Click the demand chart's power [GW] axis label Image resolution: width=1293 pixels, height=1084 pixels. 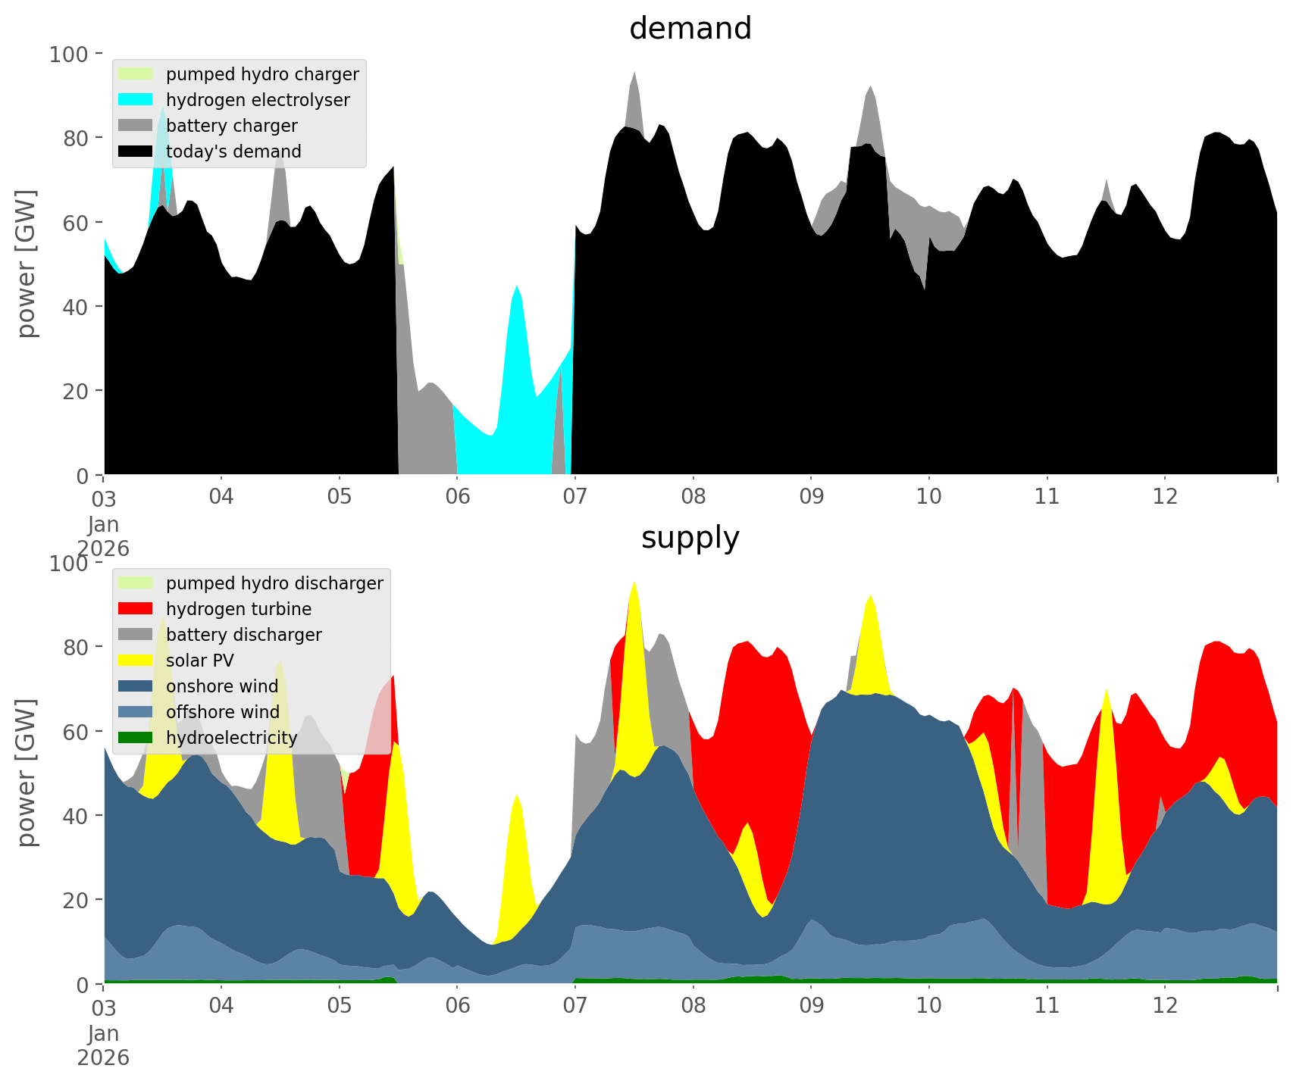click(27, 264)
